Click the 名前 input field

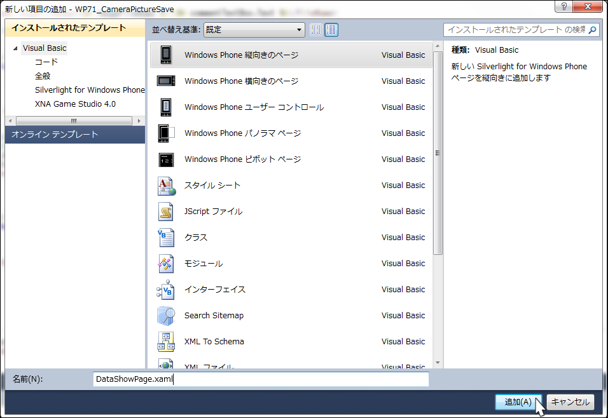[x=261, y=379]
